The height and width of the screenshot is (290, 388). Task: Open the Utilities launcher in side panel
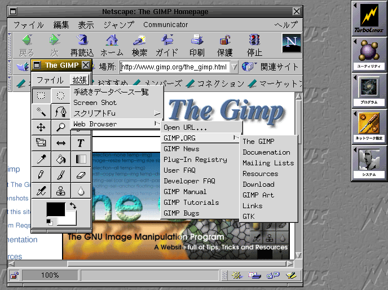[x=369, y=55]
